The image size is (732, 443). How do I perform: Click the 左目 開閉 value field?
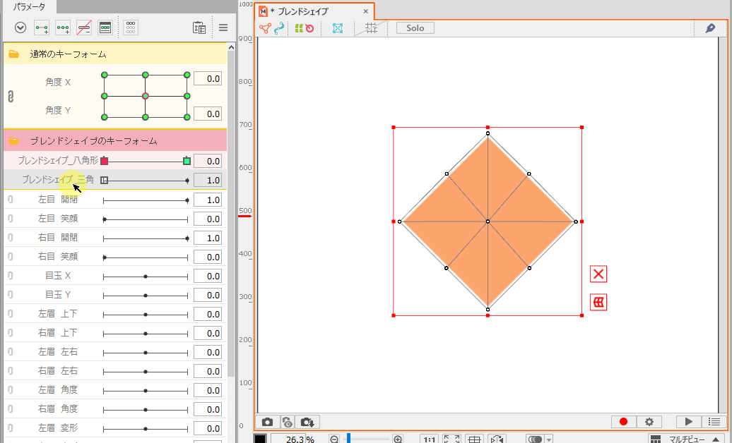[208, 200]
